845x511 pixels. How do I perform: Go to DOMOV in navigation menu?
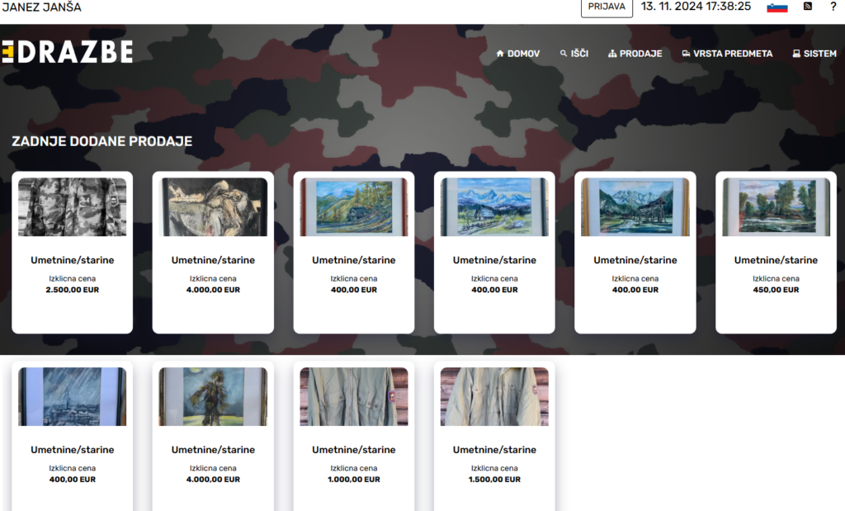click(x=518, y=54)
